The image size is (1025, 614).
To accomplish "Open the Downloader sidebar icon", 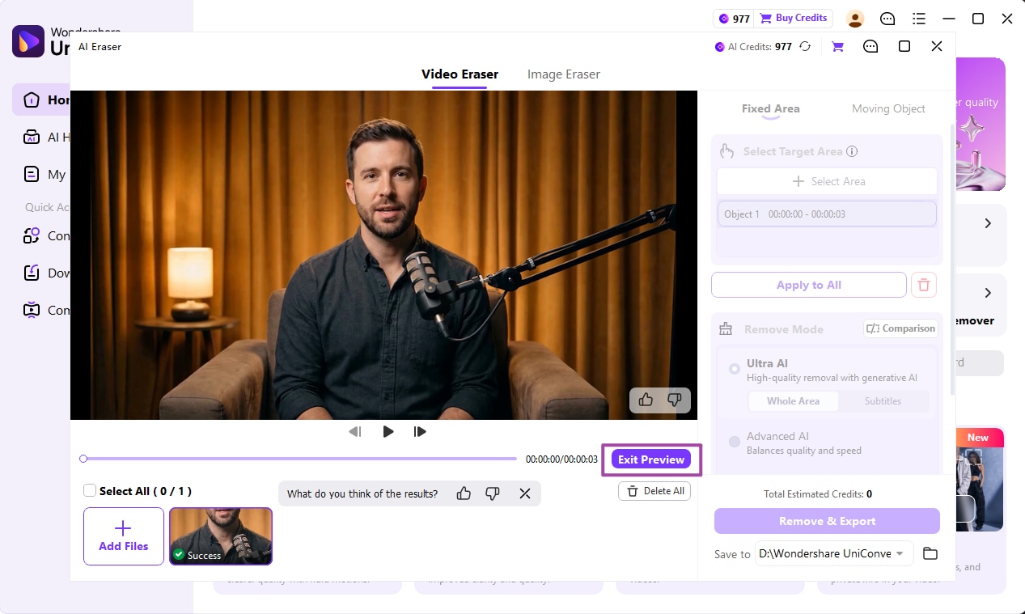I will [x=32, y=273].
